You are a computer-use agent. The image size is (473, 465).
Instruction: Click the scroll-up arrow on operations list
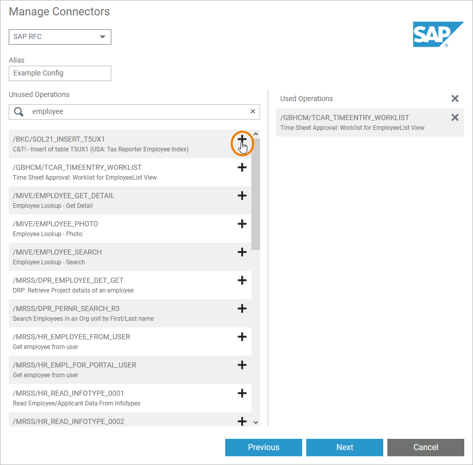[255, 133]
